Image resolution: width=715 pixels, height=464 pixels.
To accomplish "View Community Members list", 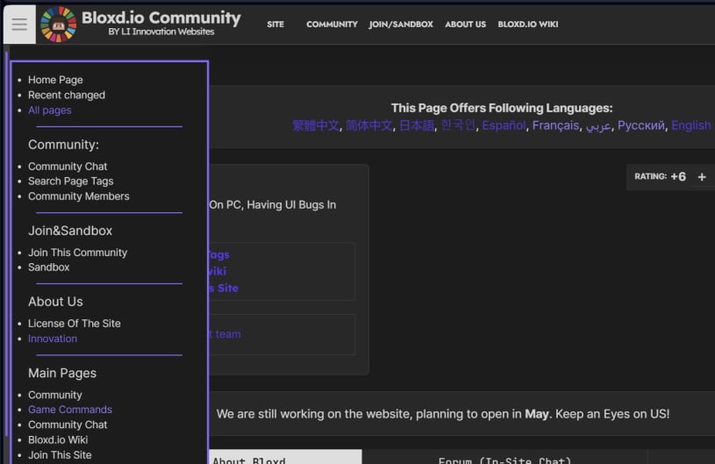I will click(x=78, y=196).
